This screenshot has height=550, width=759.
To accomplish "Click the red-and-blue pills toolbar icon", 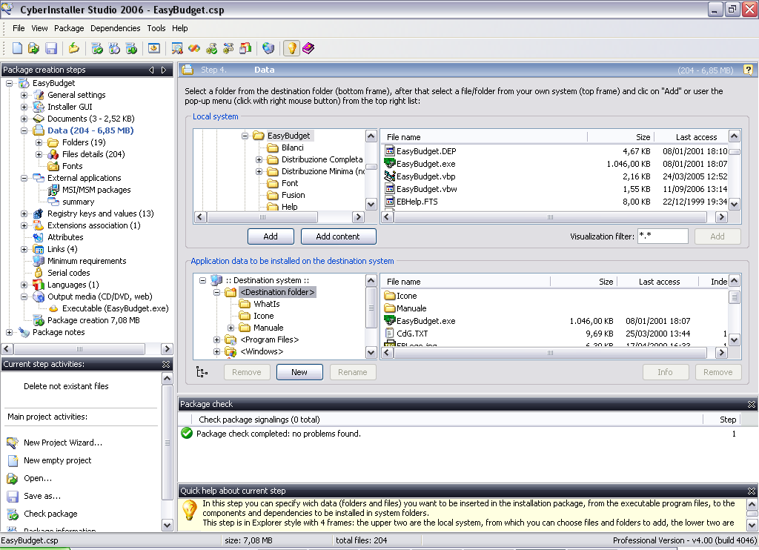I will pyautogui.click(x=194, y=48).
